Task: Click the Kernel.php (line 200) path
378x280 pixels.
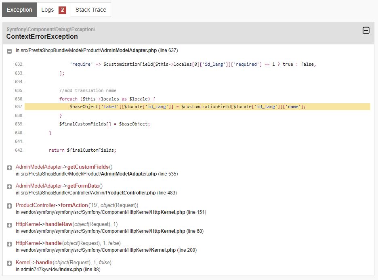Action: (106, 250)
